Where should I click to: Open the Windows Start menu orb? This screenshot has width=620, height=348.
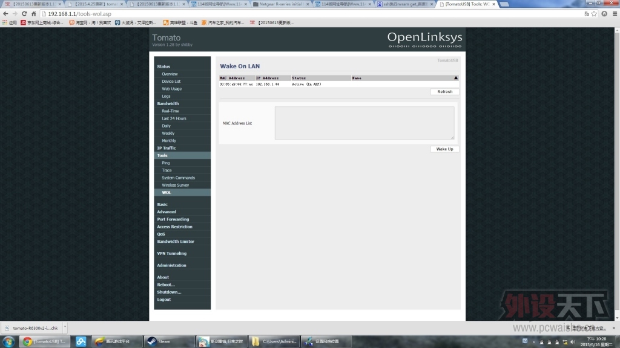pos(8,341)
